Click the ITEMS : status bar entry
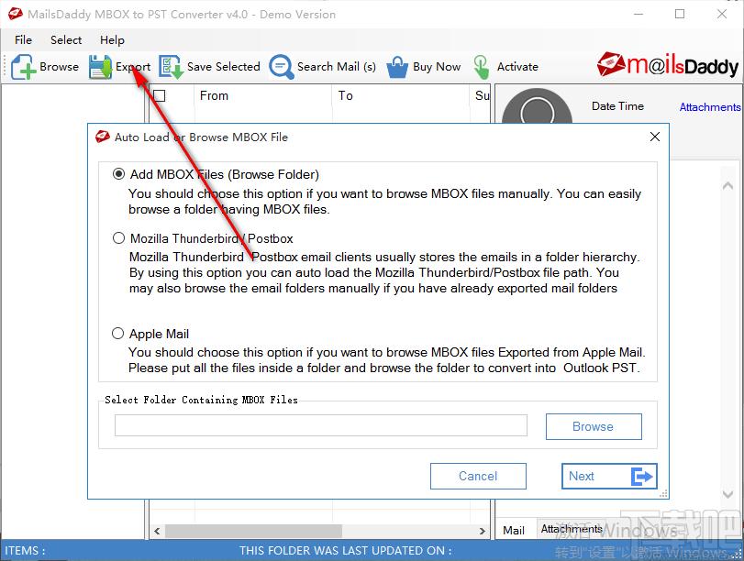This screenshot has height=561, width=744. [25, 551]
